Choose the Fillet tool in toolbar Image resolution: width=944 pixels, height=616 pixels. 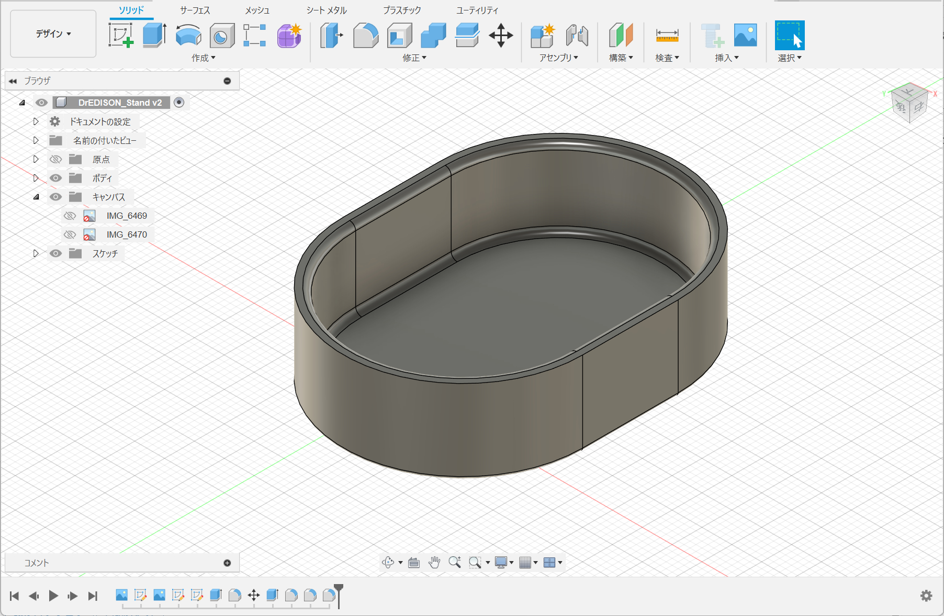366,35
